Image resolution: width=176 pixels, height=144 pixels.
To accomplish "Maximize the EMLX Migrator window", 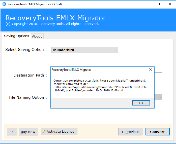I will pos(158,4).
